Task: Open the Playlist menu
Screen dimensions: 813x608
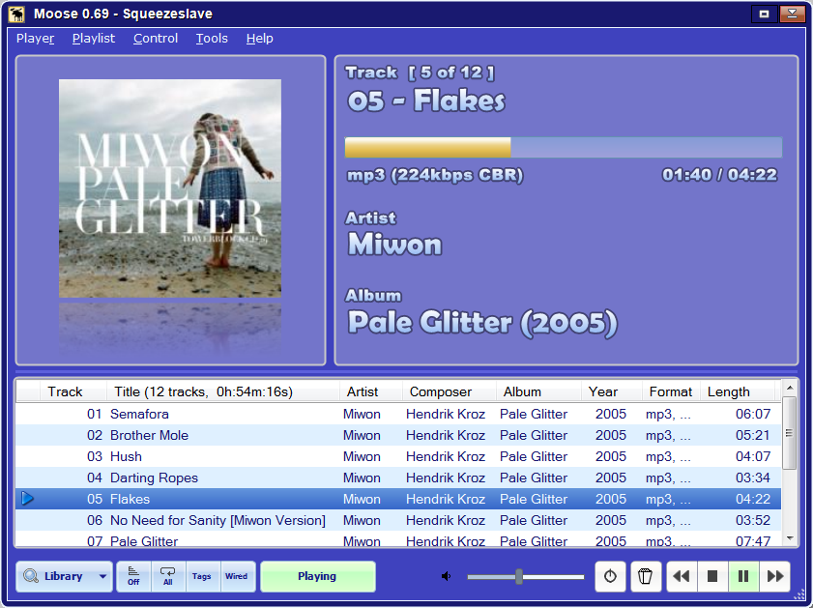Action: pyautogui.click(x=94, y=39)
